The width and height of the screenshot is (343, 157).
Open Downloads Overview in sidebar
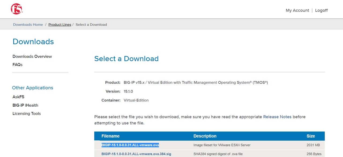point(32,57)
